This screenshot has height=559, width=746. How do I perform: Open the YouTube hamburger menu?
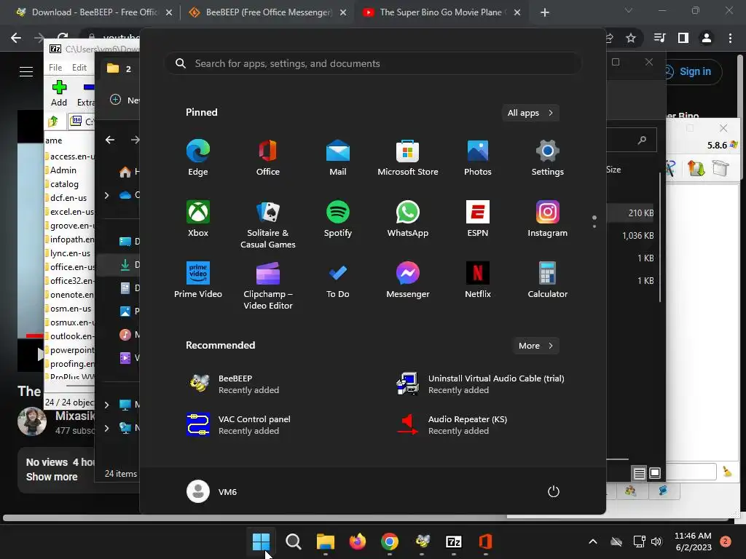tap(26, 71)
